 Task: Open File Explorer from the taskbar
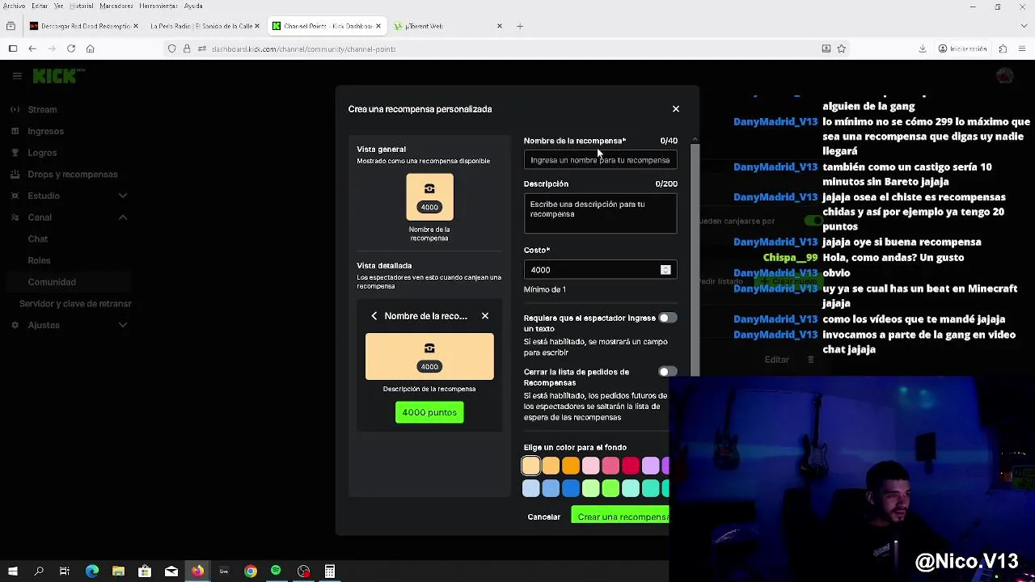[118, 571]
